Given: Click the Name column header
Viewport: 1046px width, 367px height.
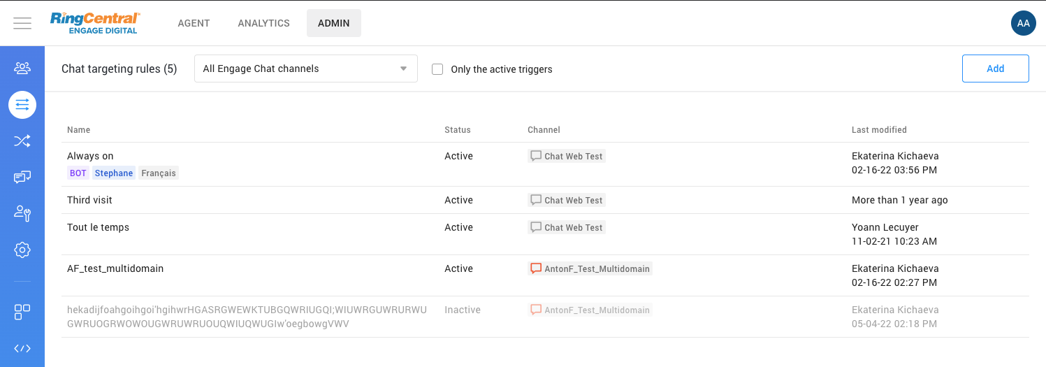Looking at the screenshot, I should click(x=78, y=130).
